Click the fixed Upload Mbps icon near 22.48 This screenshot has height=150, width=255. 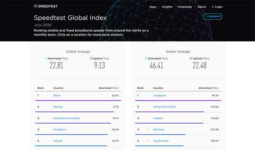[x=191, y=59]
